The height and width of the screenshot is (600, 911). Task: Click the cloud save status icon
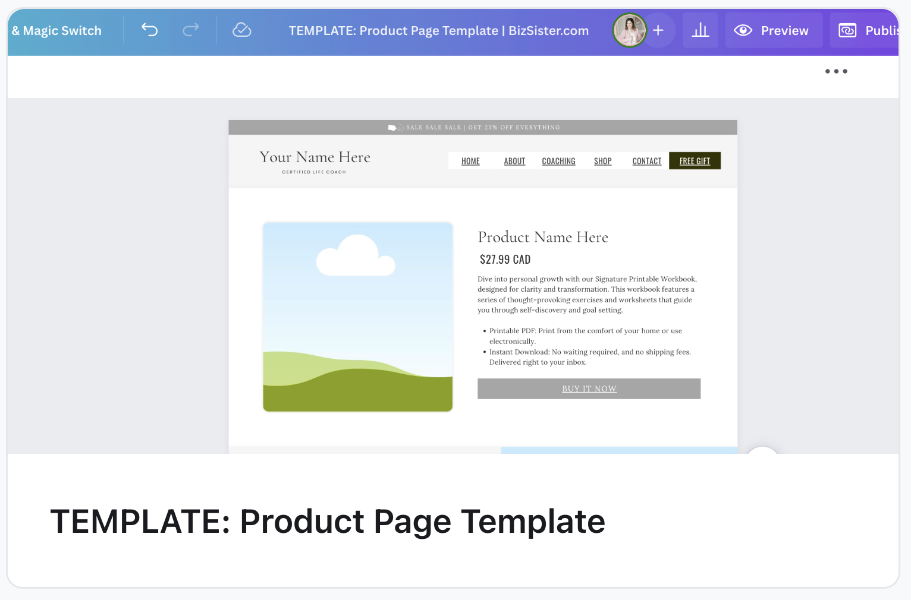coord(241,30)
